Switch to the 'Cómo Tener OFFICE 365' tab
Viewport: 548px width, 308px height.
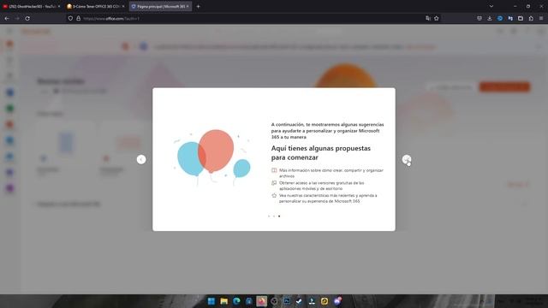pos(94,6)
